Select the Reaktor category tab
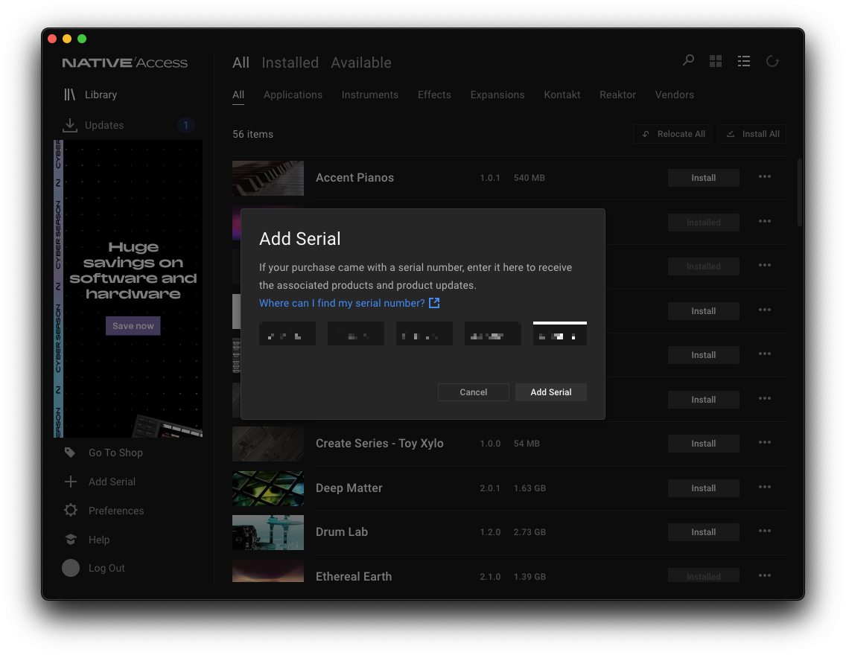This screenshot has height=655, width=846. 617,95
